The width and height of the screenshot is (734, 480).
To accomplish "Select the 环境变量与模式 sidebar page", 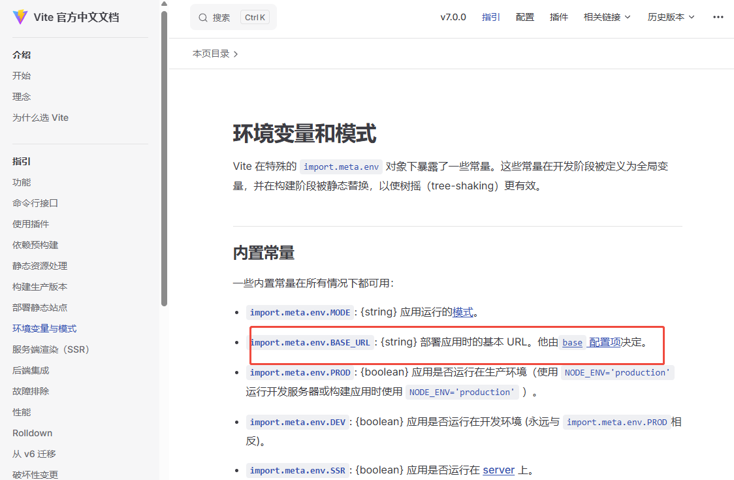I will [x=44, y=328].
